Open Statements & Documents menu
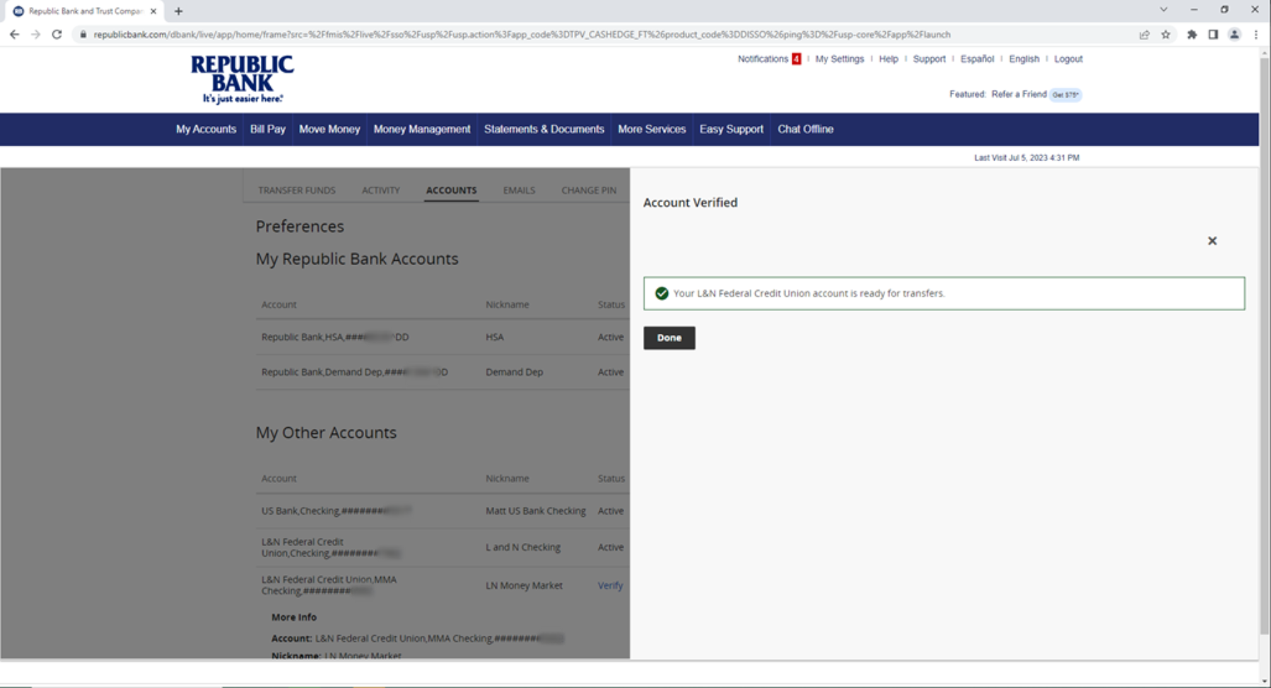This screenshot has width=1271, height=688. [544, 129]
